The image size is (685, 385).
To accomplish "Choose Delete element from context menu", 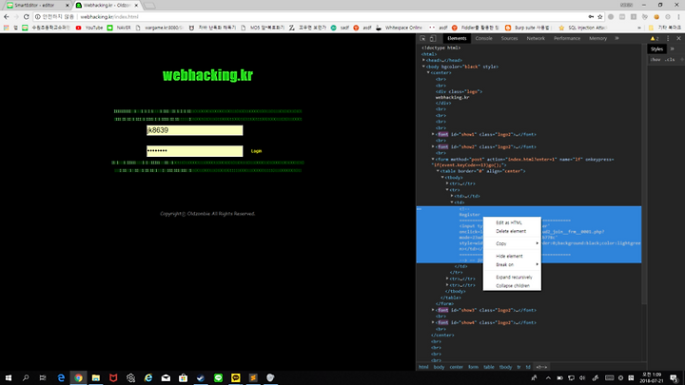I will coord(512,231).
